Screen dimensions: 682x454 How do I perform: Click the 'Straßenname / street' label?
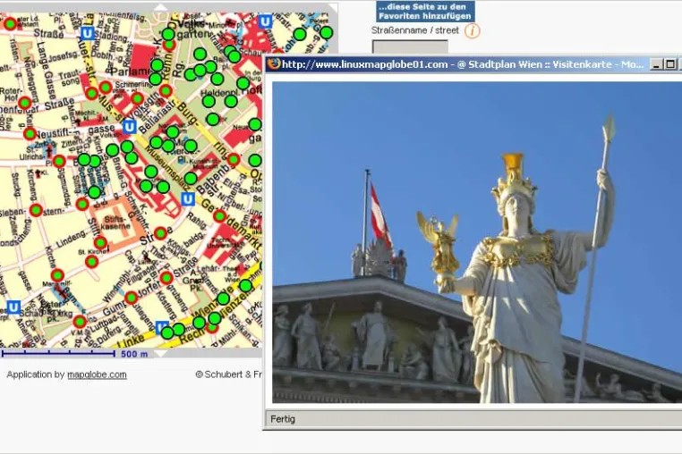(x=415, y=30)
